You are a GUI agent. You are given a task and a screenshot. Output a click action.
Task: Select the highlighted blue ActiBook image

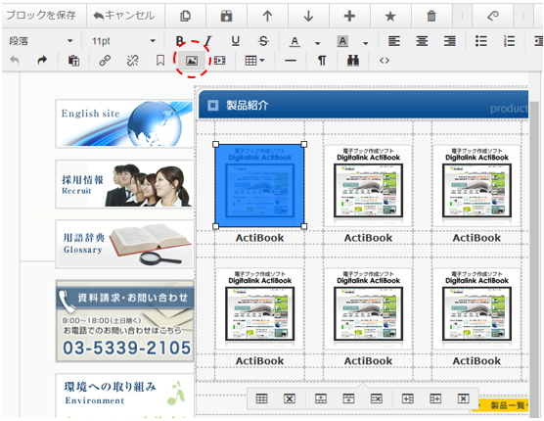tap(259, 185)
